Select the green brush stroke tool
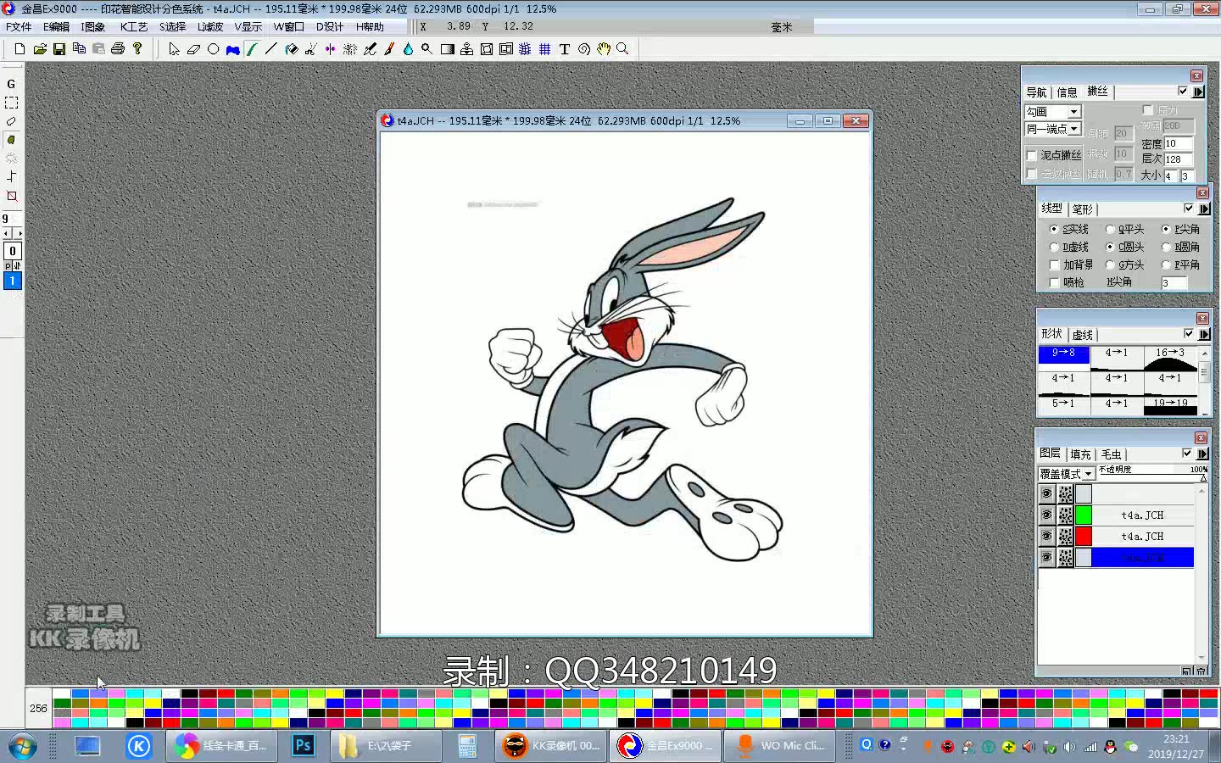Image resolution: width=1221 pixels, height=763 pixels. point(252,49)
